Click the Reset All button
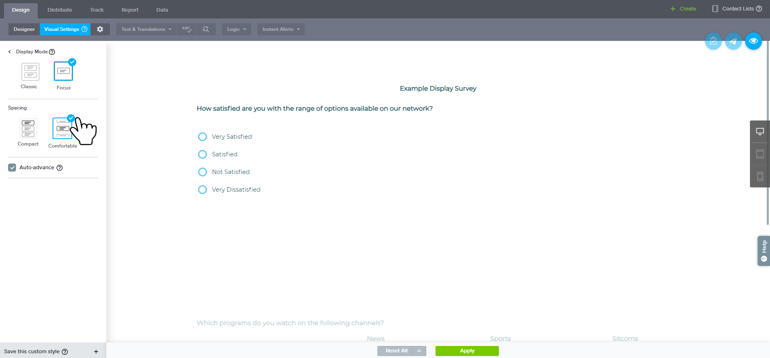 tap(396, 351)
